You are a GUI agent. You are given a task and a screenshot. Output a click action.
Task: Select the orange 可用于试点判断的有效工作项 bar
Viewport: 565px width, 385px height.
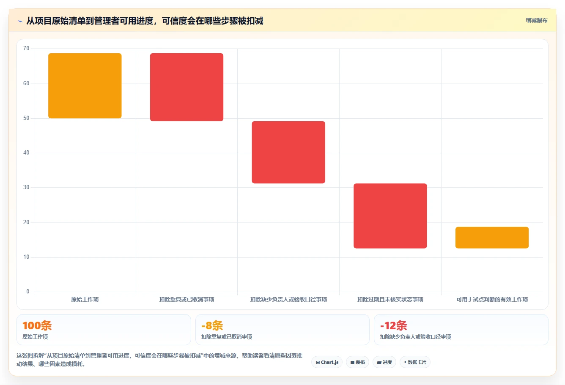point(492,238)
